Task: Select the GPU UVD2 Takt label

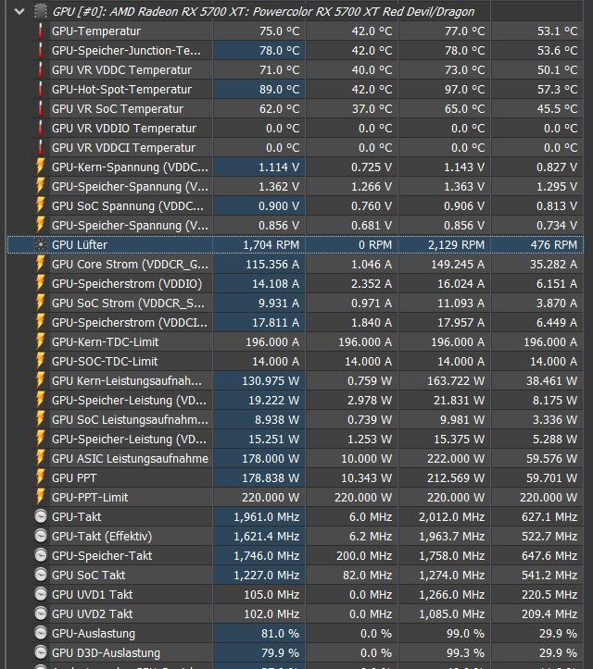Action: point(93,614)
